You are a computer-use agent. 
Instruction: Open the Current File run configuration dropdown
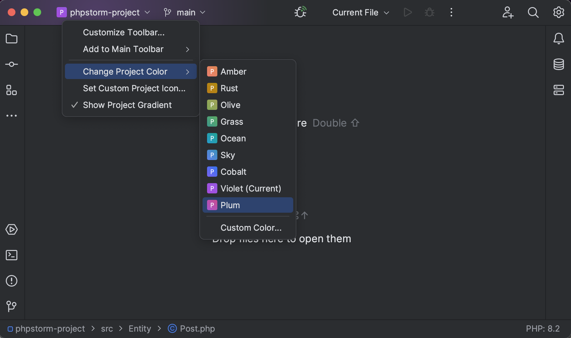tap(360, 13)
